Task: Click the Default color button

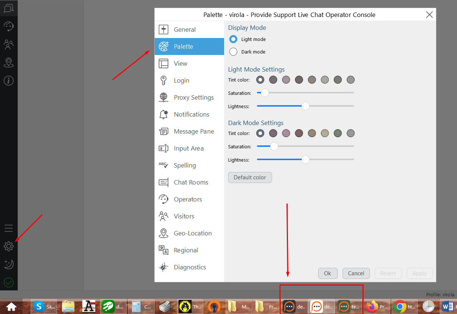Action: click(250, 177)
